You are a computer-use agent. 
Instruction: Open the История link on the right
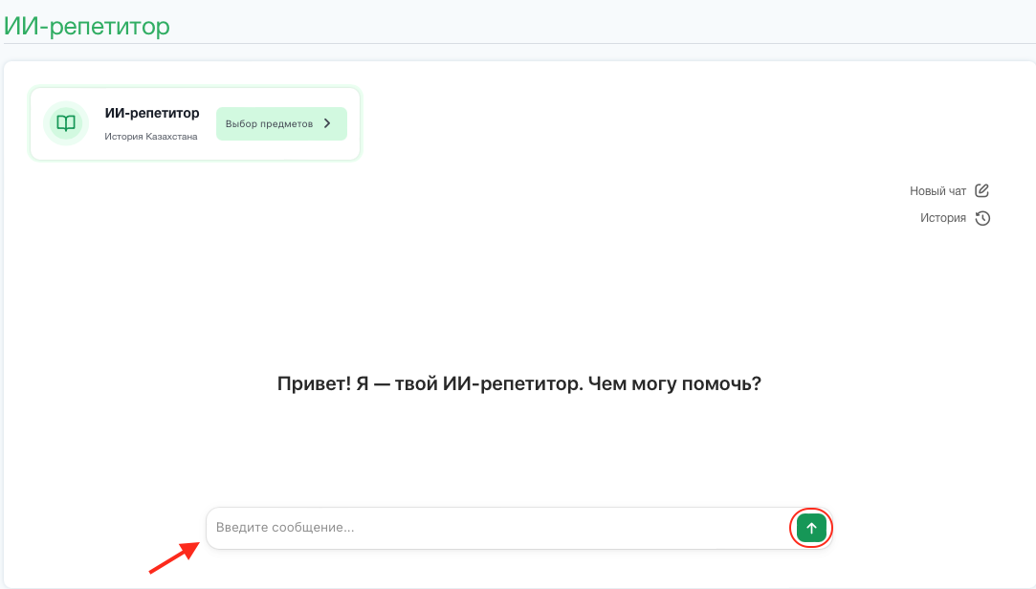tap(943, 218)
